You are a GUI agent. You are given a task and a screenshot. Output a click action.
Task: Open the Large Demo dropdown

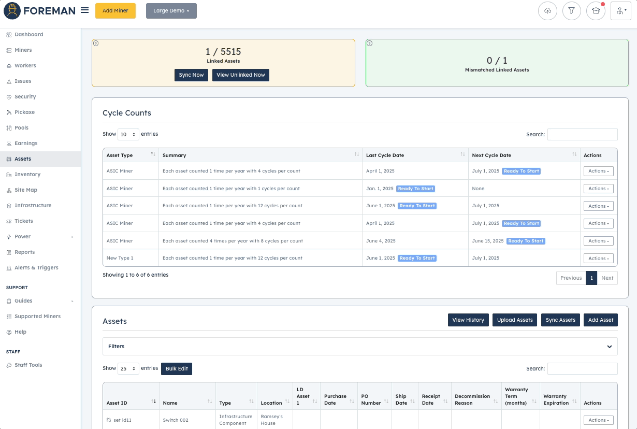point(171,11)
